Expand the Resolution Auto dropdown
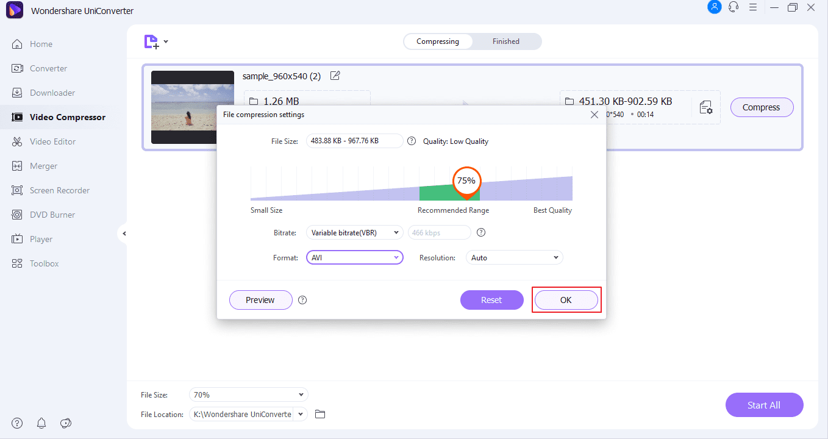This screenshot has height=439, width=828. (514, 257)
